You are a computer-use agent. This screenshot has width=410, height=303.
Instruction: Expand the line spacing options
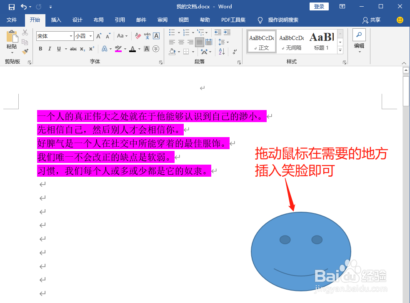pyautogui.click(x=227, y=42)
